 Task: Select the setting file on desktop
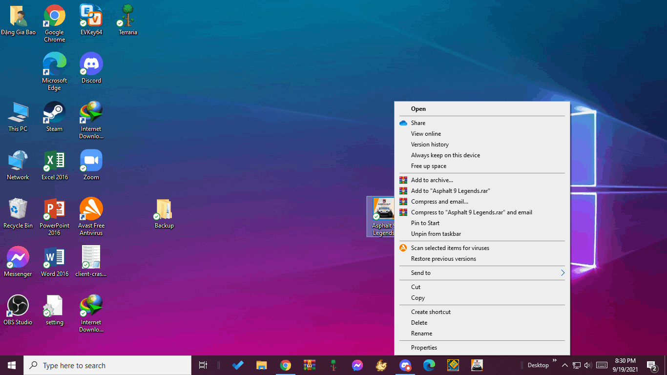[55, 310]
